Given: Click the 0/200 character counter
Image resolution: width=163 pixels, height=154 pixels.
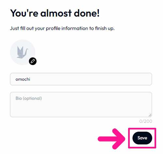Looking at the screenshot, I should tap(146, 121).
